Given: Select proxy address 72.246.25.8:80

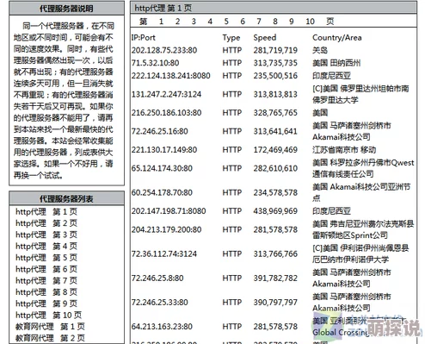Looking at the screenshot, I should (157, 278).
